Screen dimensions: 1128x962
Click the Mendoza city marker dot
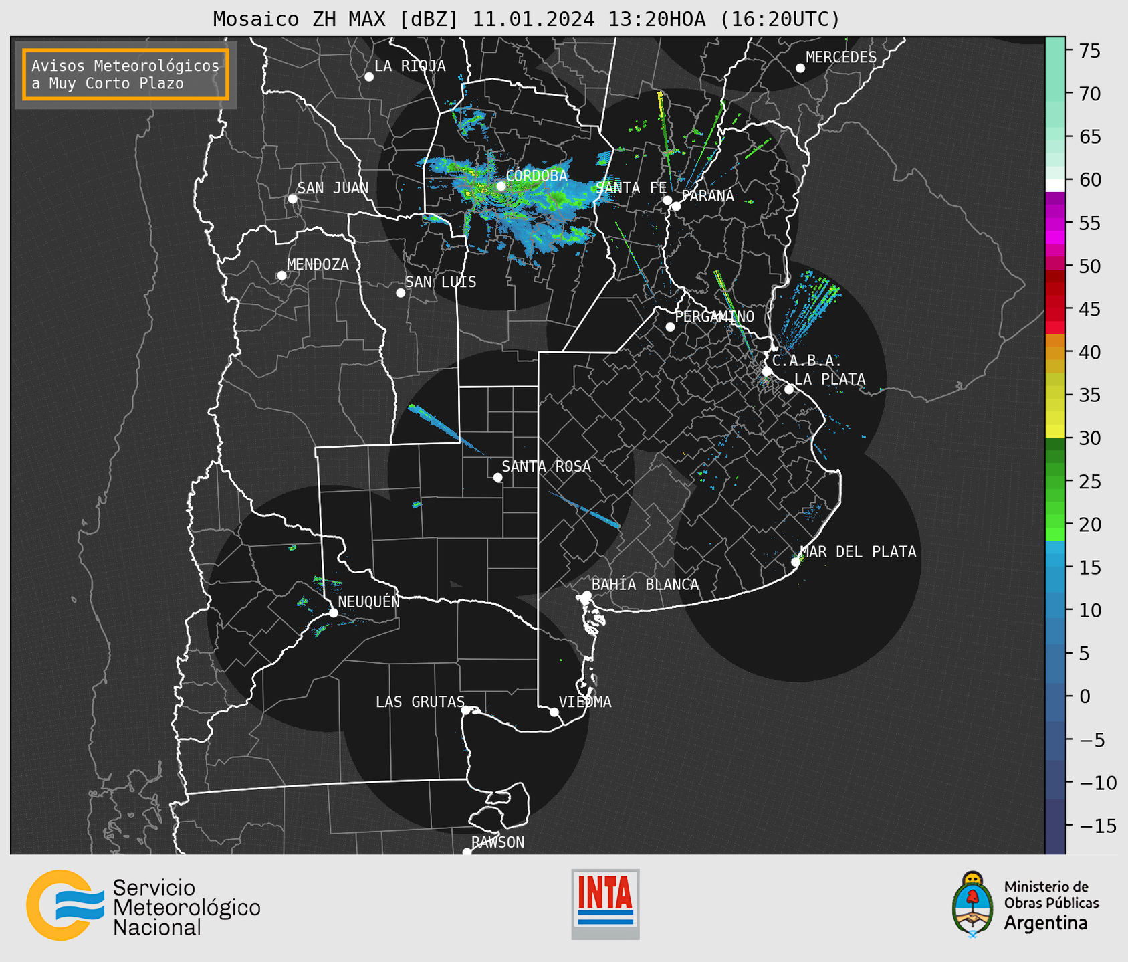click(x=281, y=276)
